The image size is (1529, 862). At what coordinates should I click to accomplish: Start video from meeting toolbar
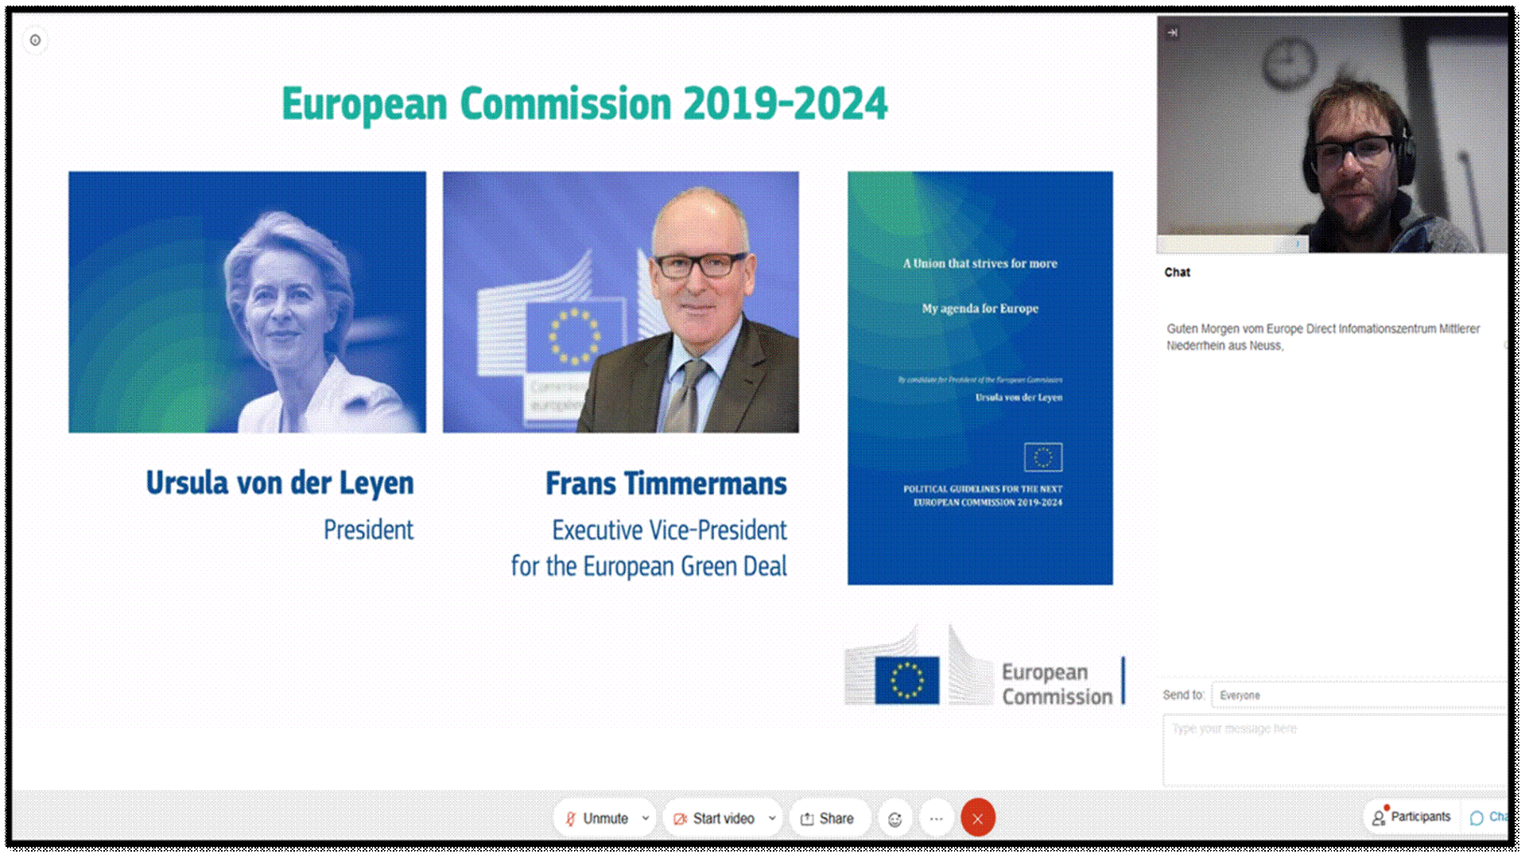click(x=714, y=818)
